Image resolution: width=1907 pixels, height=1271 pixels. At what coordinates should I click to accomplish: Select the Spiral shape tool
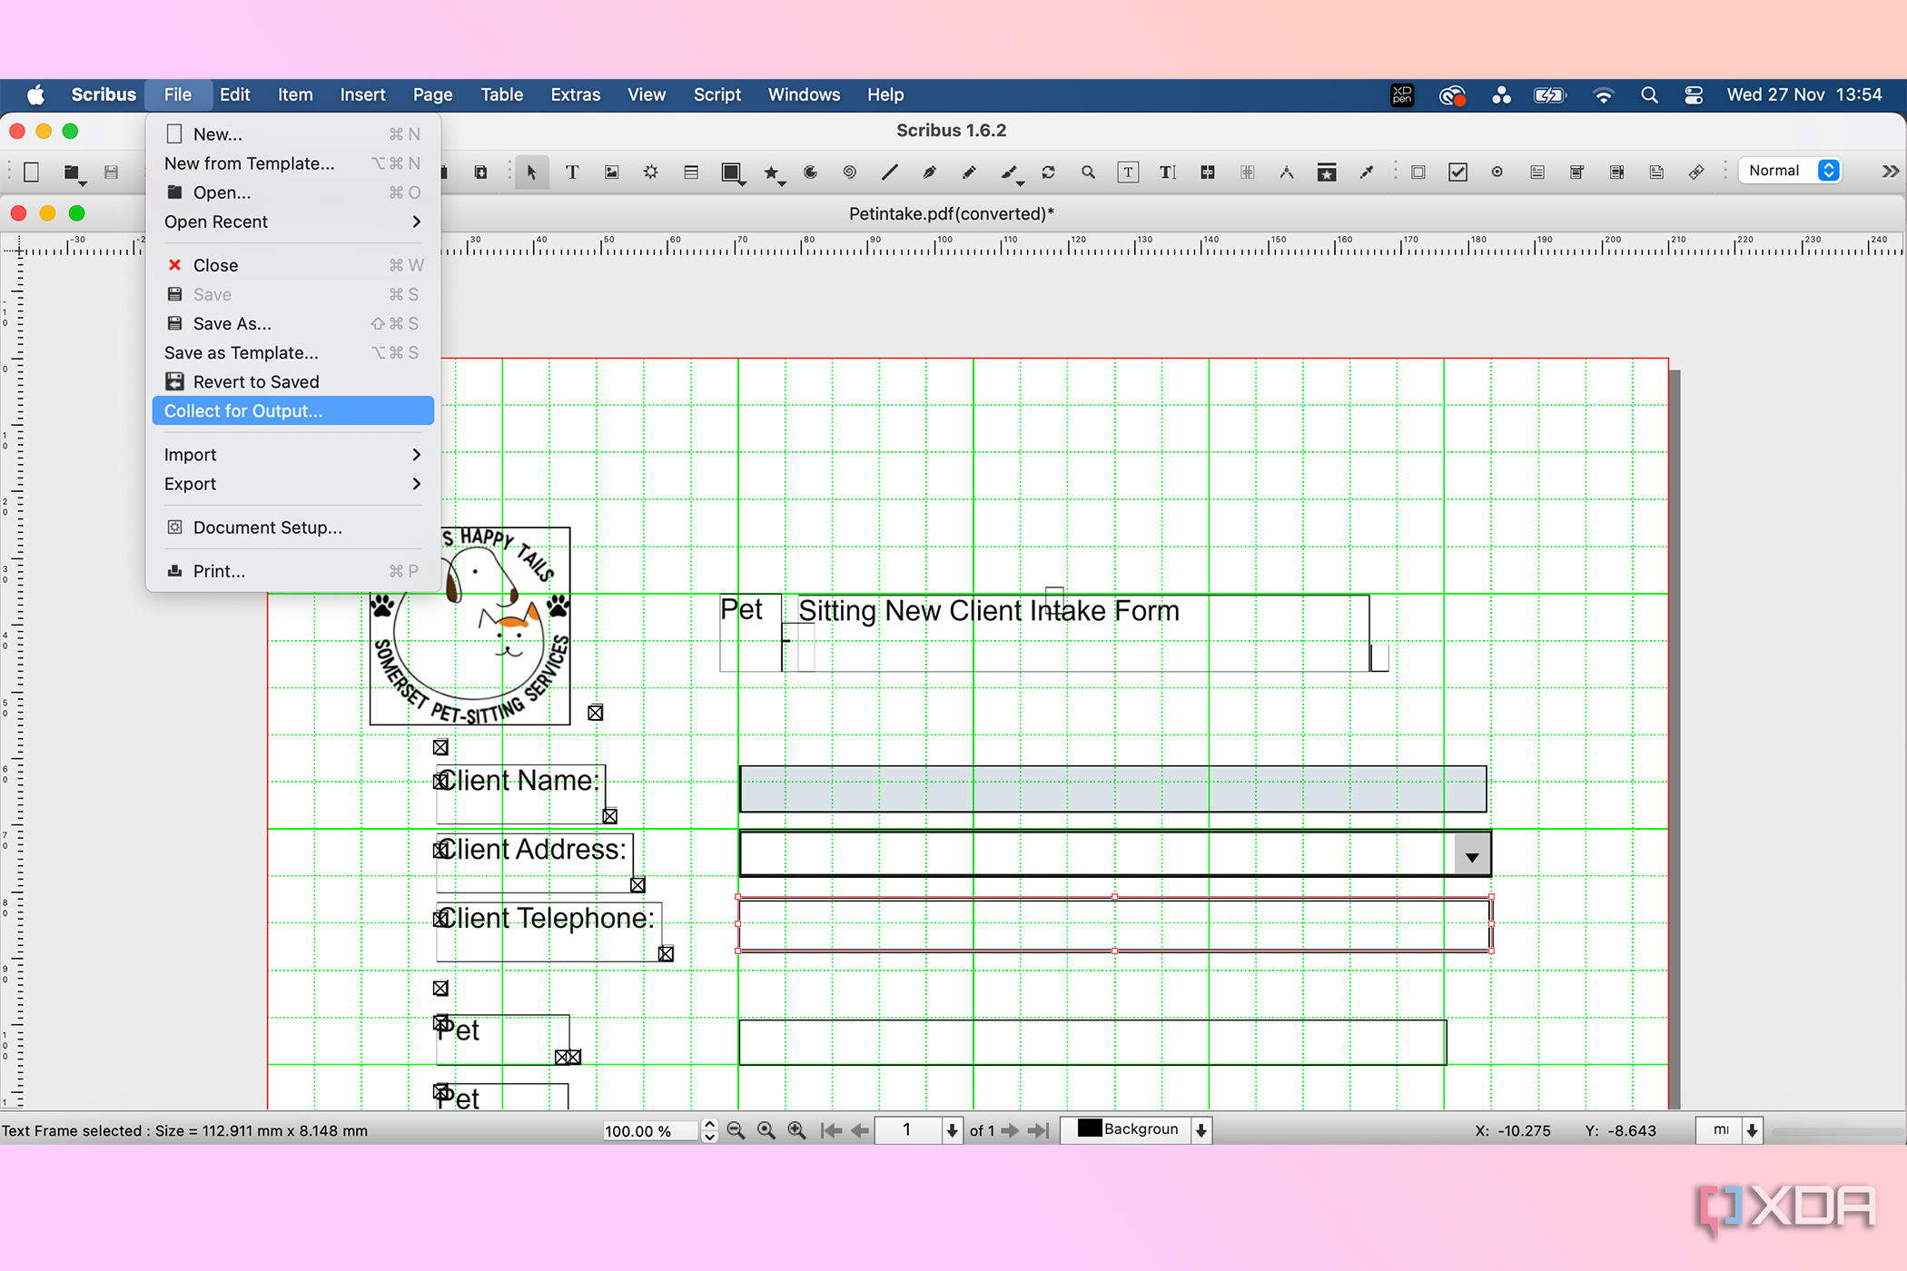tap(850, 172)
